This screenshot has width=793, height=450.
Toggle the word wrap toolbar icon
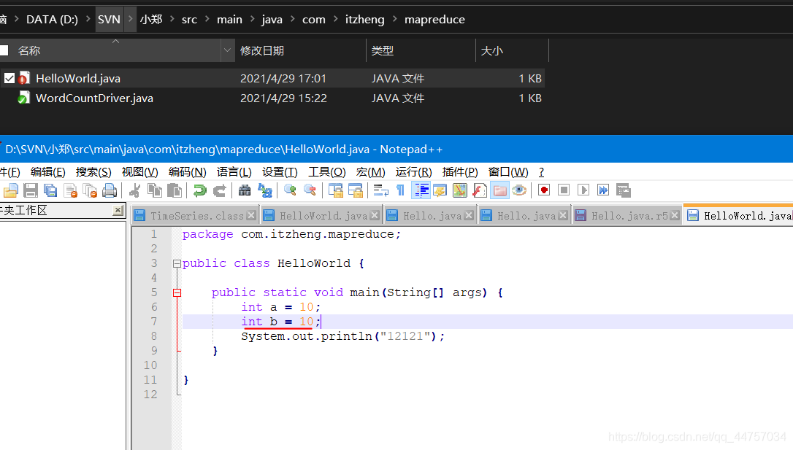[380, 191]
